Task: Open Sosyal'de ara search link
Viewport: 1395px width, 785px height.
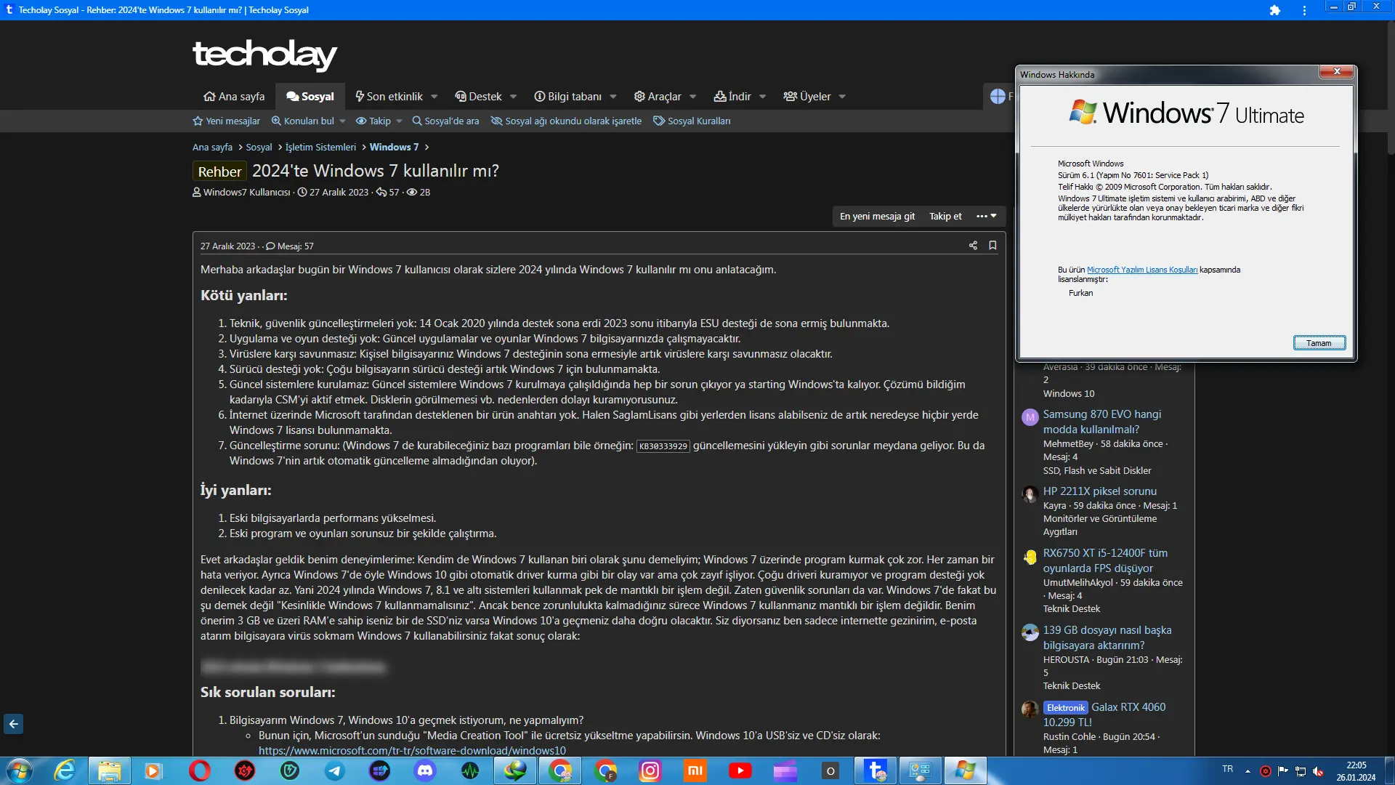Action: tap(445, 121)
